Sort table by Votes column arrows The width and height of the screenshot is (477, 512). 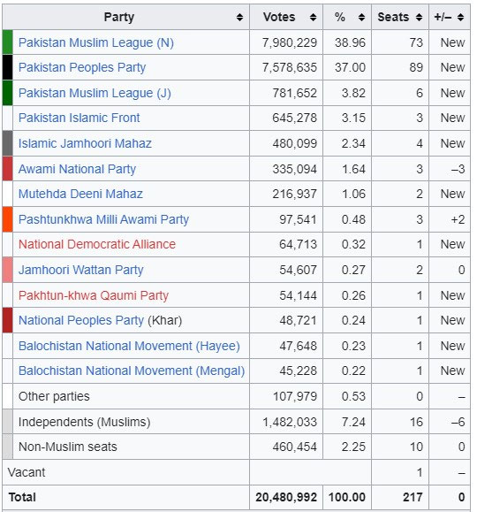tap(313, 17)
